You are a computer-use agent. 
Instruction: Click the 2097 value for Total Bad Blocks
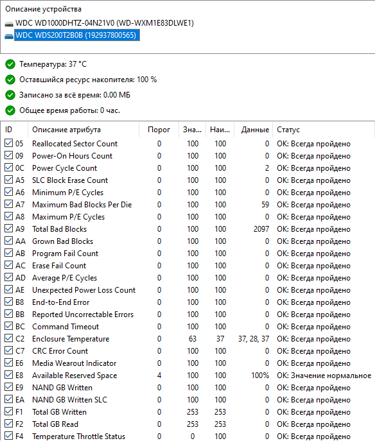[x=261, y=229]
